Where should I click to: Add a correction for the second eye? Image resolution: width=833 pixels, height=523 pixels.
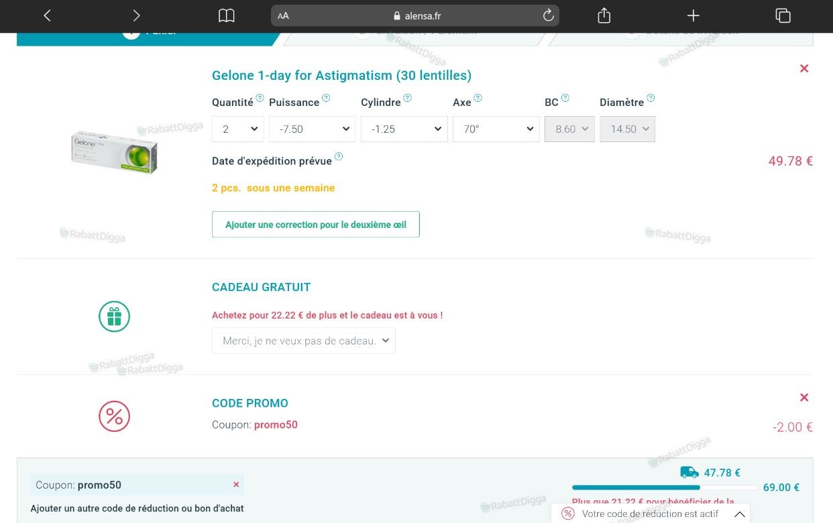pyautogui.click(x=316, y=225)
